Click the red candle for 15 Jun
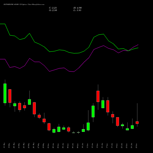 [98, 96]
